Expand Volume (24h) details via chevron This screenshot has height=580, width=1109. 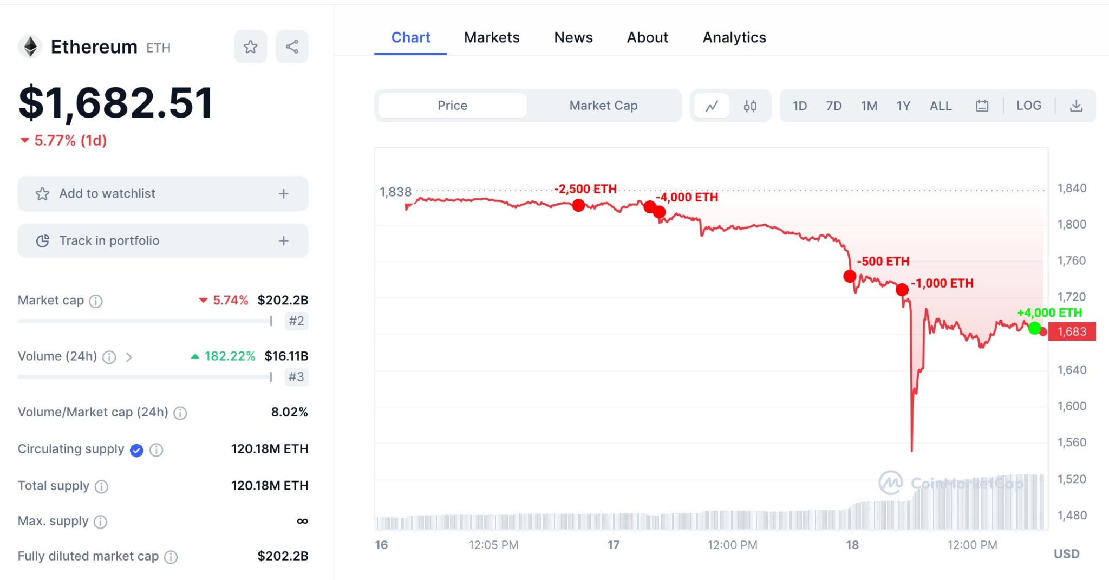point(129,357)
